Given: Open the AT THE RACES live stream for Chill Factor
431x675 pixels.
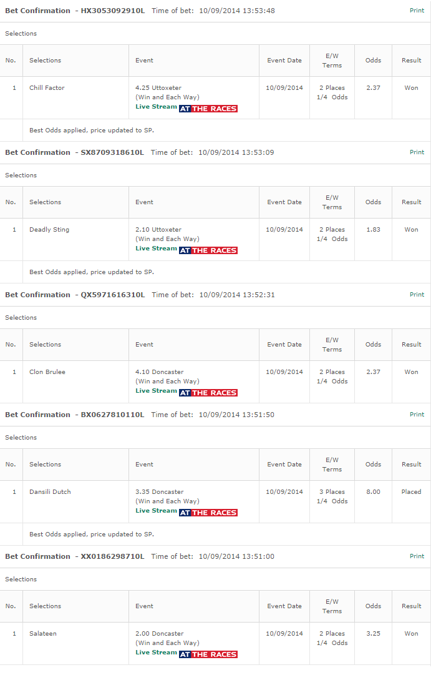Looking at the screenshot, I should [208, 108].
